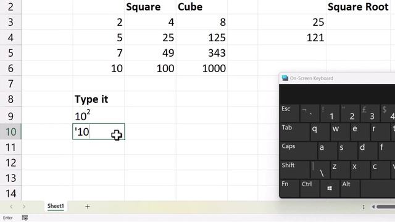Select the cell with value 343
The width and height of the screenshot is (395, 222).
coord(202,53)
